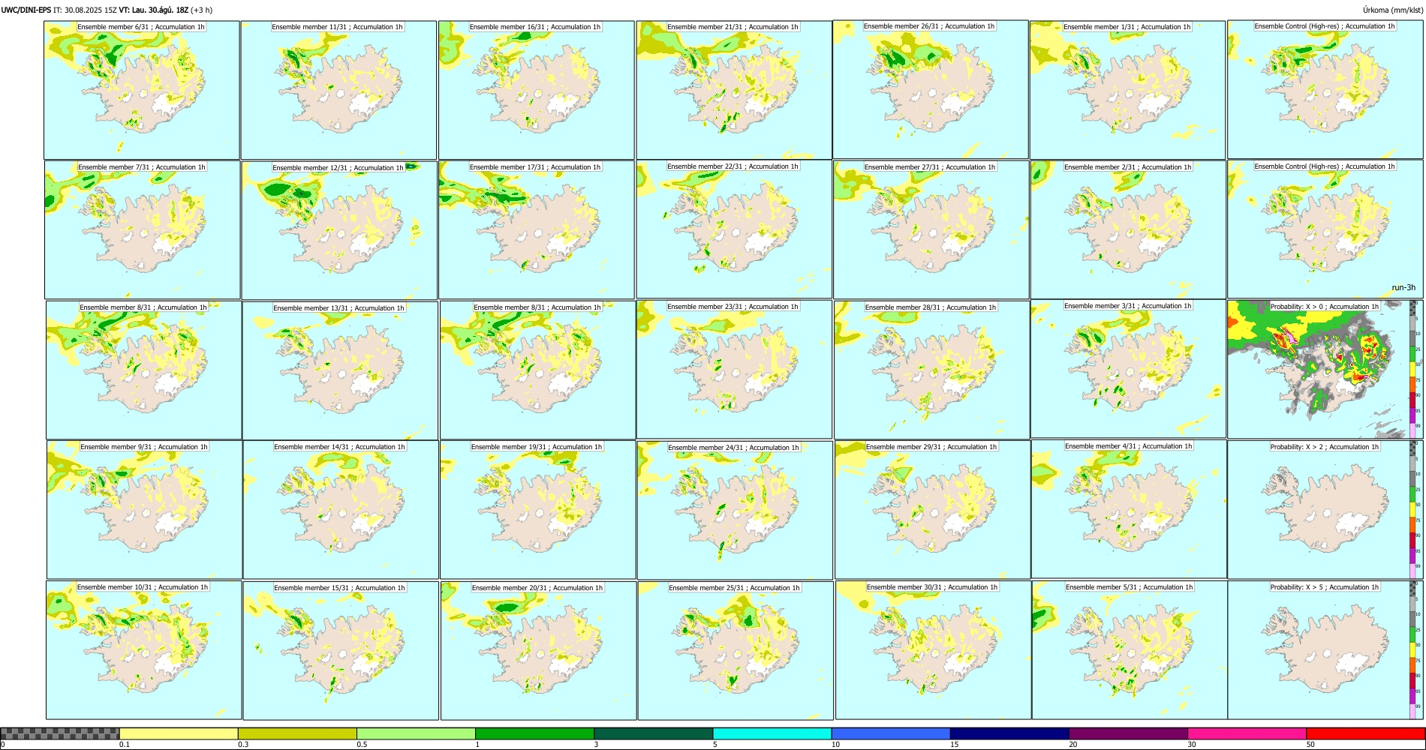1426x750 pixels.
Task: Open the Ensemble member 6/31 precipitation map
Action: coord(142,90)
